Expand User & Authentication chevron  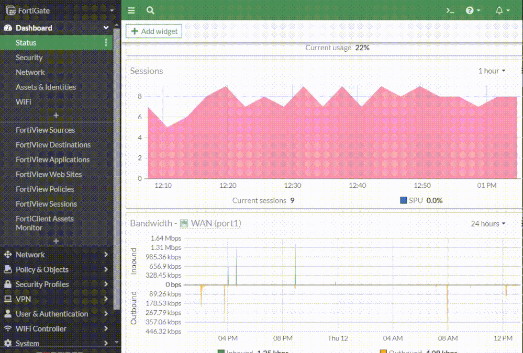pyautogui.click(x=106, y=314)
